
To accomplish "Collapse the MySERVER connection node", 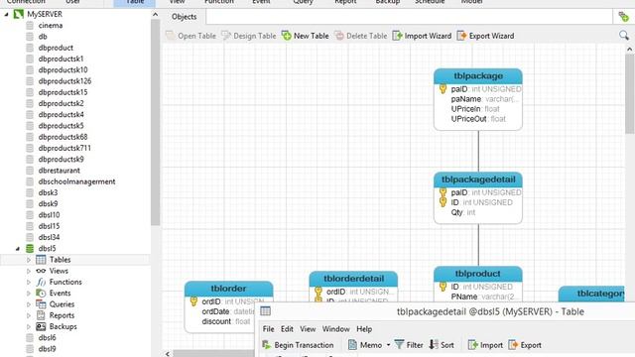I will tap(7, 14).
